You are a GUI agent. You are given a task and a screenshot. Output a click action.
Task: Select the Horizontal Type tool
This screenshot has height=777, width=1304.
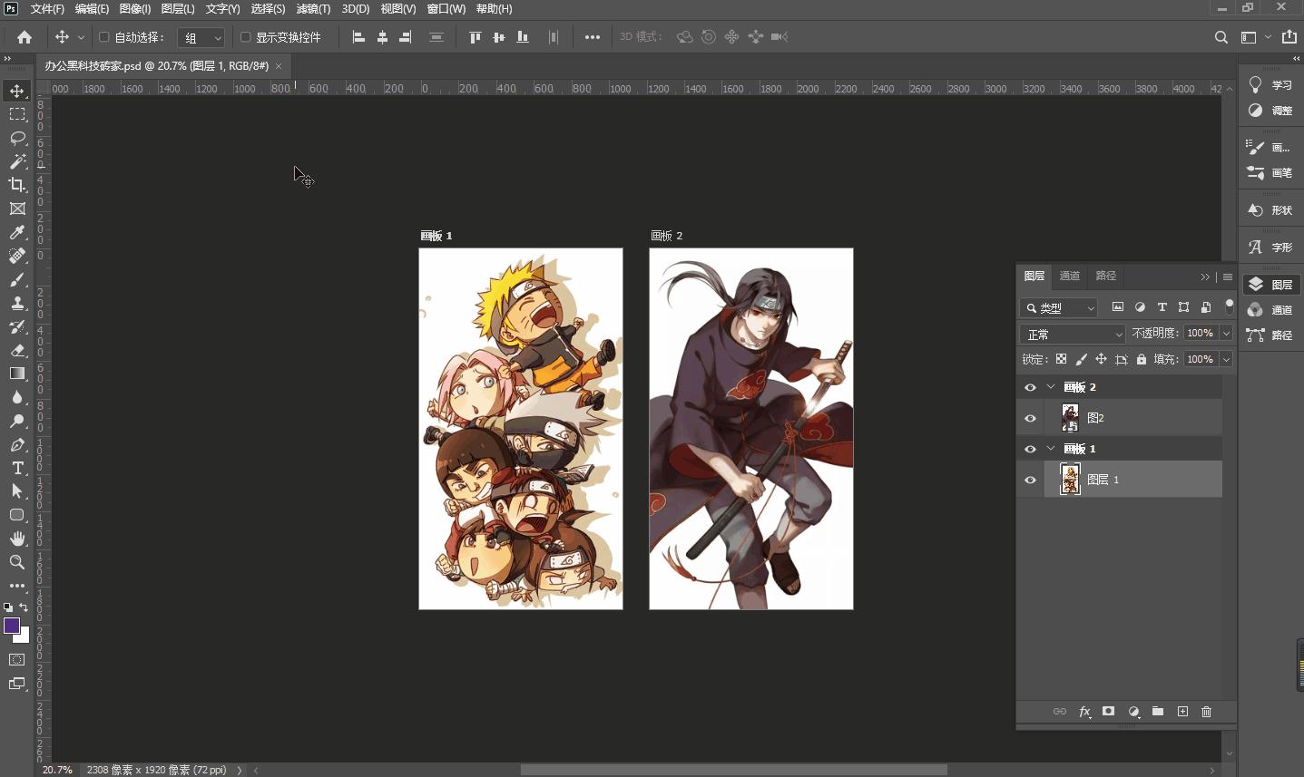coord(17,468)
